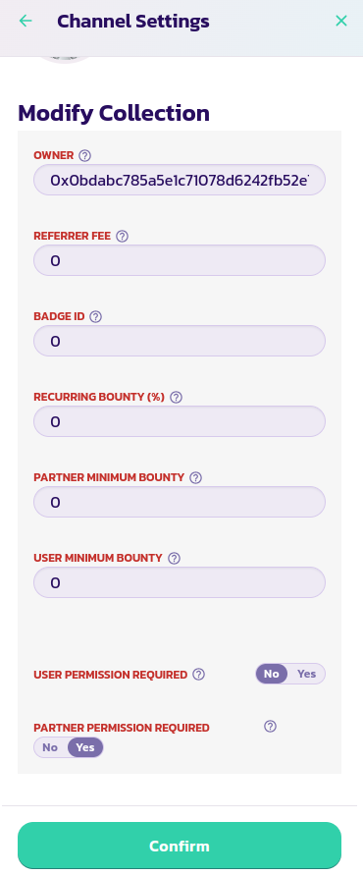Image resolution: width=363 pixels, height=875 pixels.
Task: Select the Badge ID input field
Action: 180,341
